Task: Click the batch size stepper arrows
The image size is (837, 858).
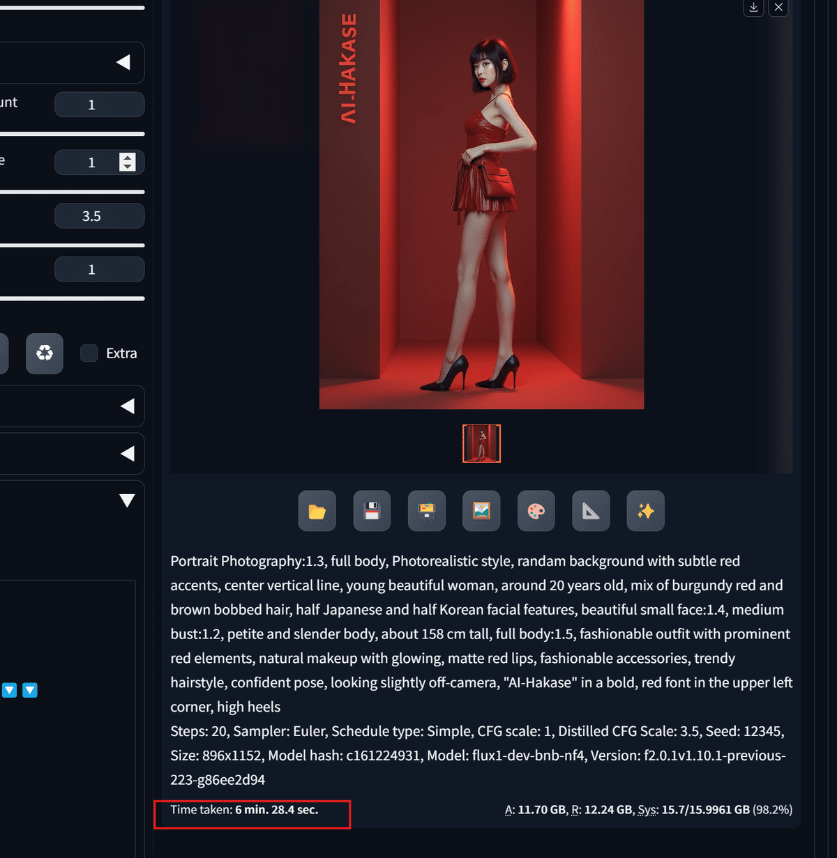Action: coord(127,162)
